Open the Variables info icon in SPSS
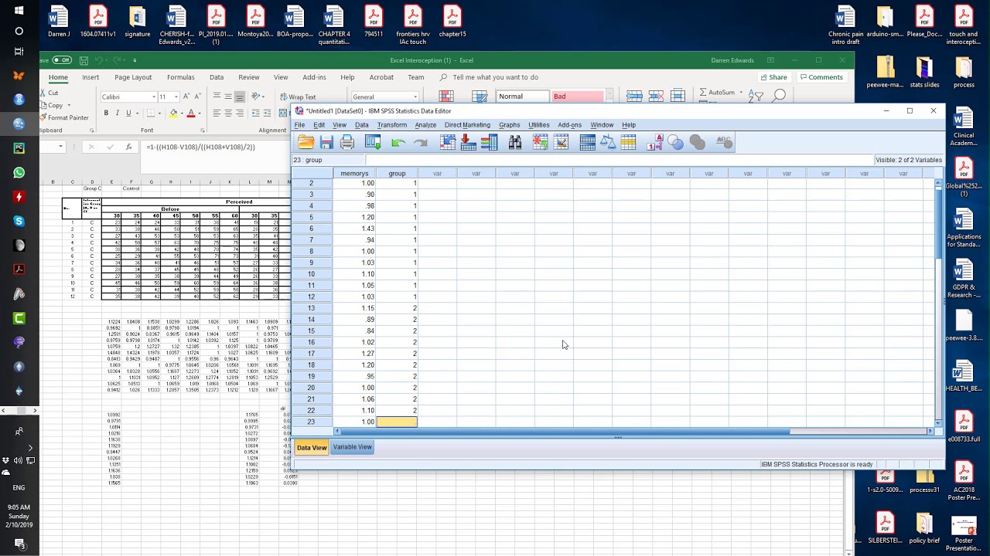Image resolution: width=990 pixels, height=556 pixels. click(x=489, y=142)
